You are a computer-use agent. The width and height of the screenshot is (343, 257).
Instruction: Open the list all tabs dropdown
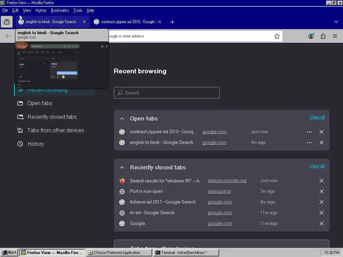tap(336, 22)
